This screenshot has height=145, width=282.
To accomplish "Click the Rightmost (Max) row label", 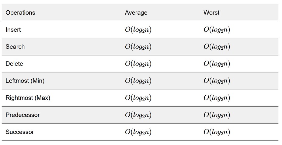I will point(28,98).
